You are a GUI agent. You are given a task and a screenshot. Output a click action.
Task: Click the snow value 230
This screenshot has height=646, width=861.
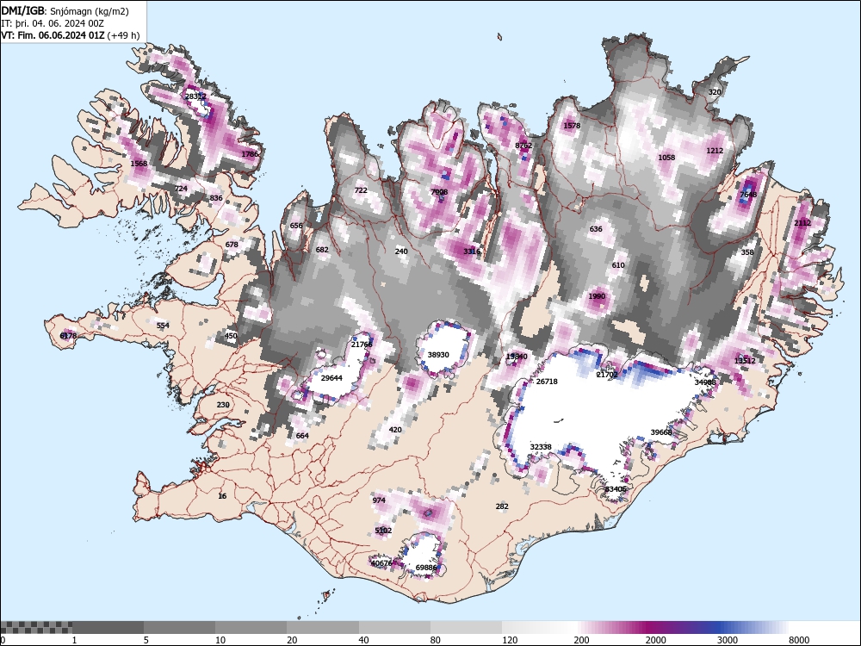[223, 405]
